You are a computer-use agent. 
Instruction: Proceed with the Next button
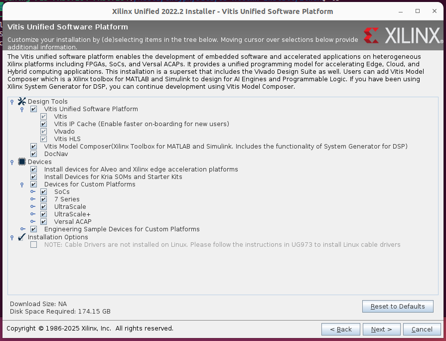tap(381, 330)
